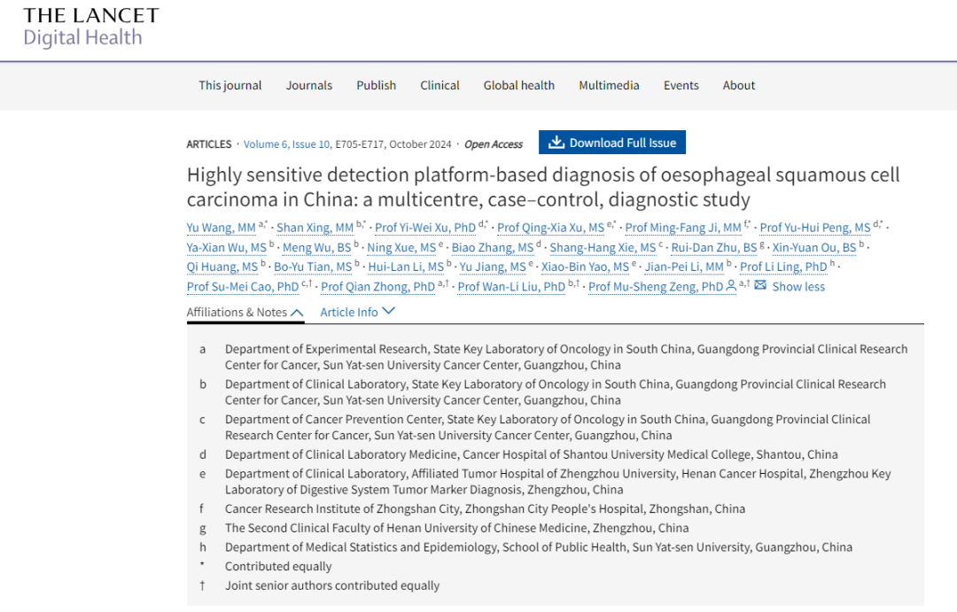Click Show less to collapse authors
The height and width of the screenshot is (612, 957).
pos(798,286)
